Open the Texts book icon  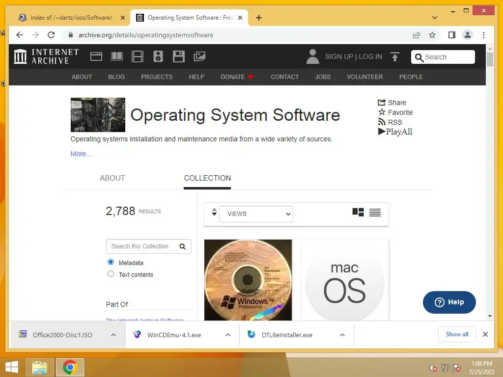pos(117,56)
